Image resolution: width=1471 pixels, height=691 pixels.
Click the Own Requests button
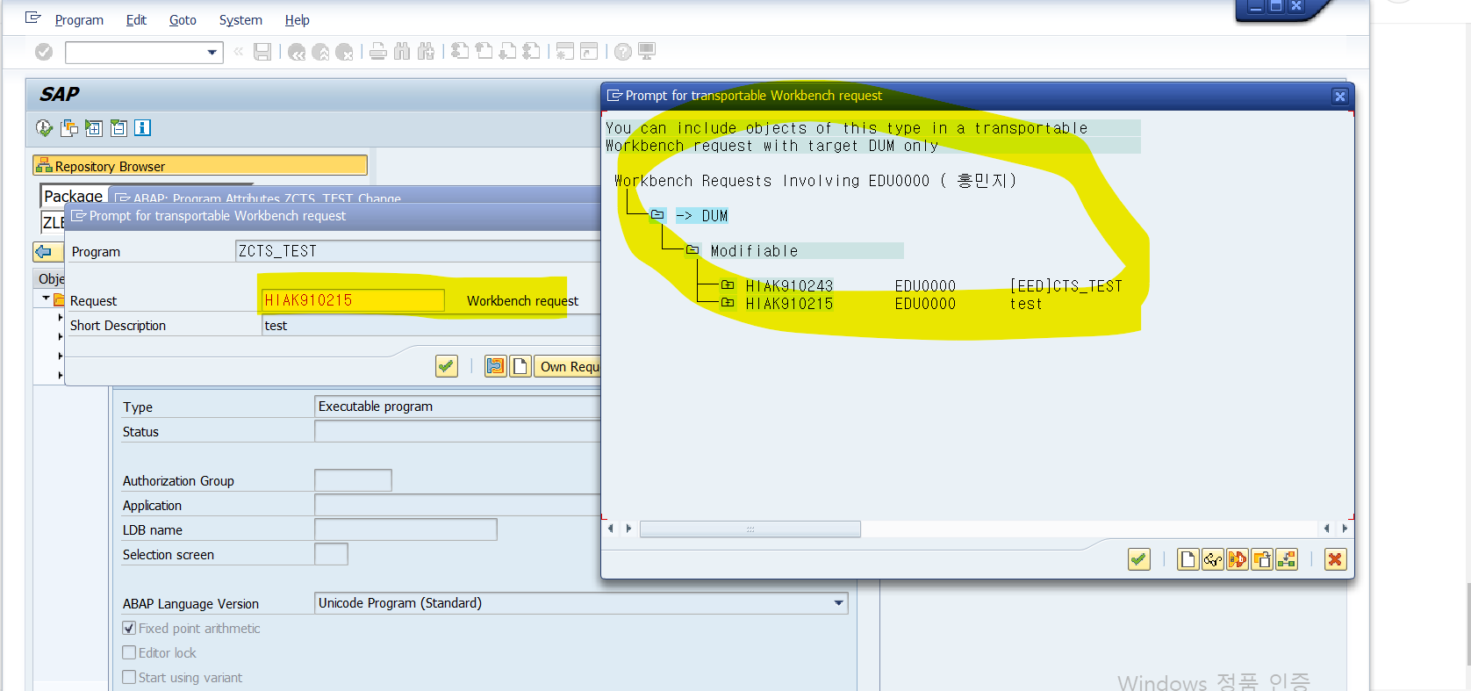tap(568, 366)
